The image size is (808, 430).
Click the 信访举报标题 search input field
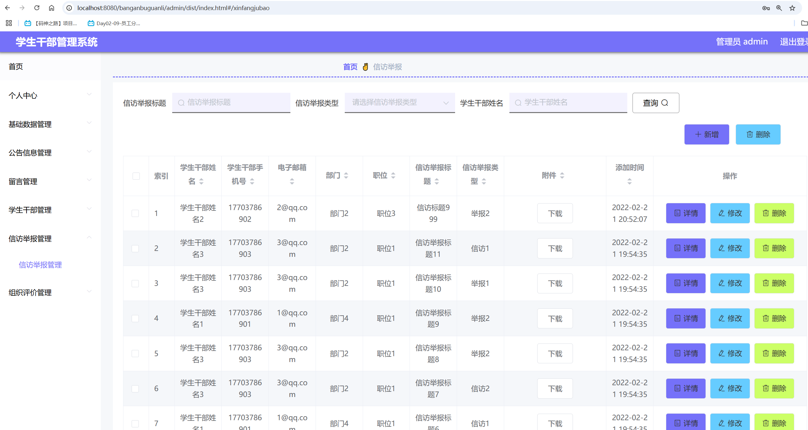pyautogui.click(x=231, y=103)
